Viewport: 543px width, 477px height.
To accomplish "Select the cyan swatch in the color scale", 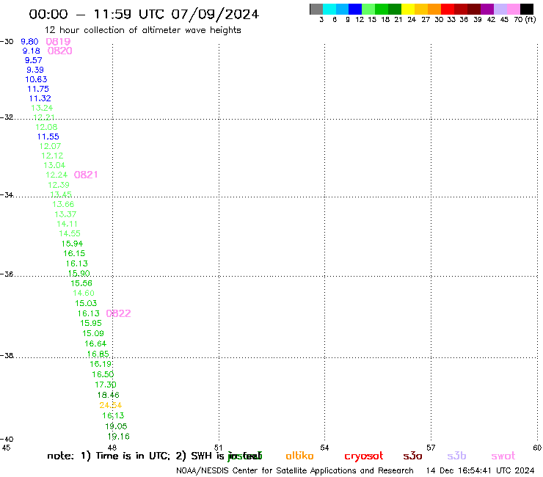I will coord(329,9).
